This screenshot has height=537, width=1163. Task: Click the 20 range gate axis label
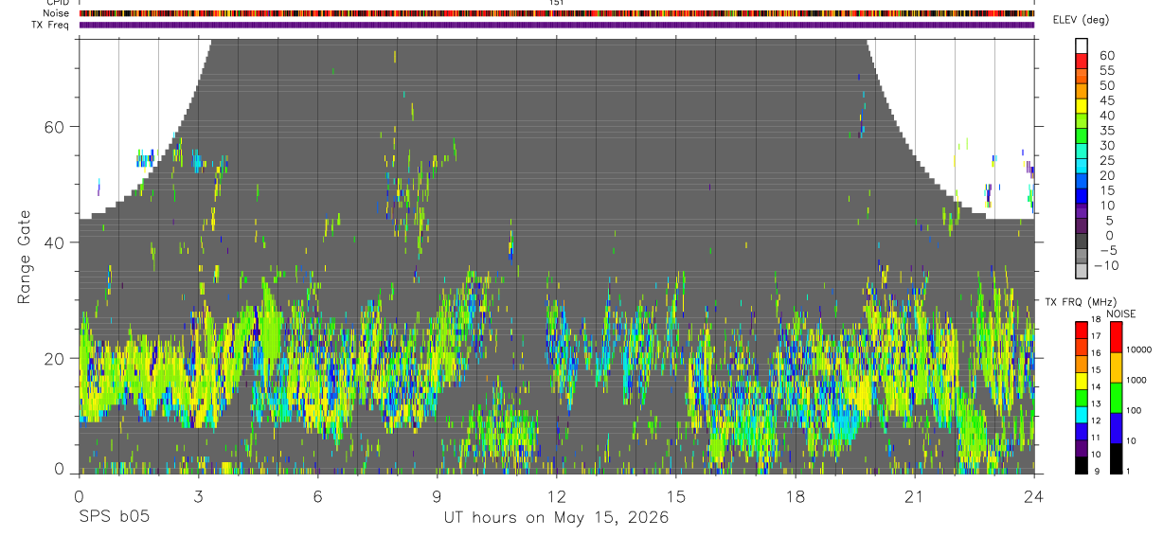point(56,358)
